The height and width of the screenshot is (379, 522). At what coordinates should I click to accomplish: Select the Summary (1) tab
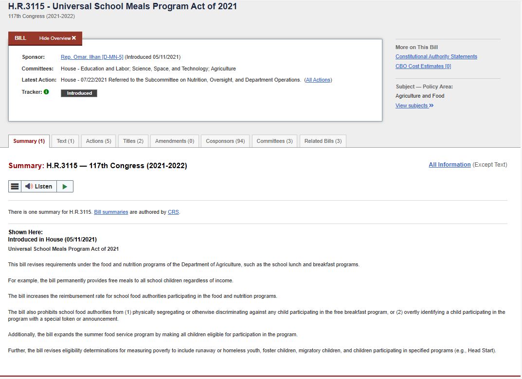(x=29, y=141)
